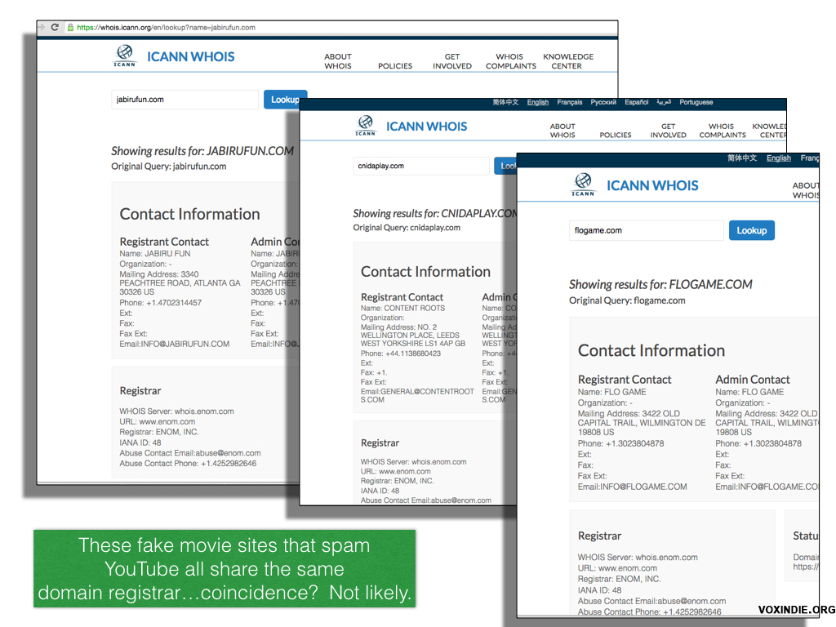Click 'Registrar' heading in cnidaplay window
This screenshot has height=627, width=836.
[380, 443]
